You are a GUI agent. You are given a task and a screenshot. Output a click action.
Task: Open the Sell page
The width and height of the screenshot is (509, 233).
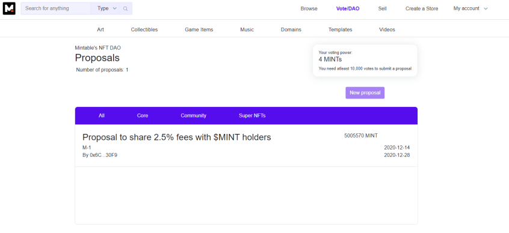click(x=382, y=9)
